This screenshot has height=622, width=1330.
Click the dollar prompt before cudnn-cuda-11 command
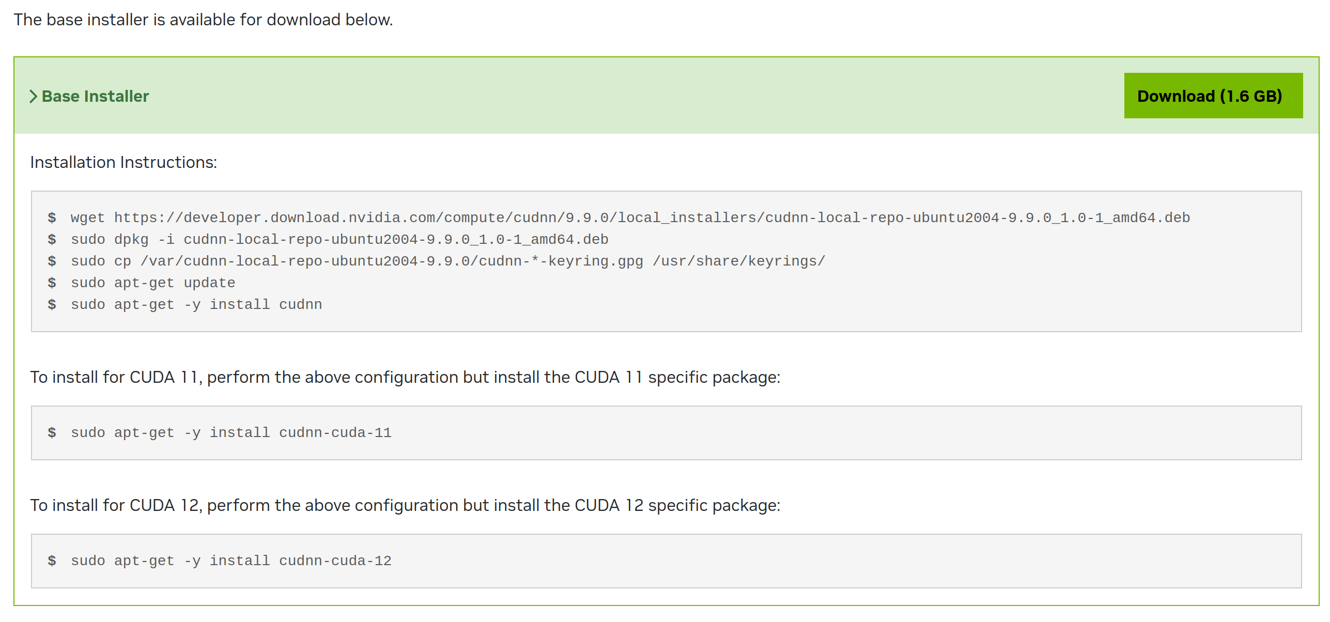point(52,432)
